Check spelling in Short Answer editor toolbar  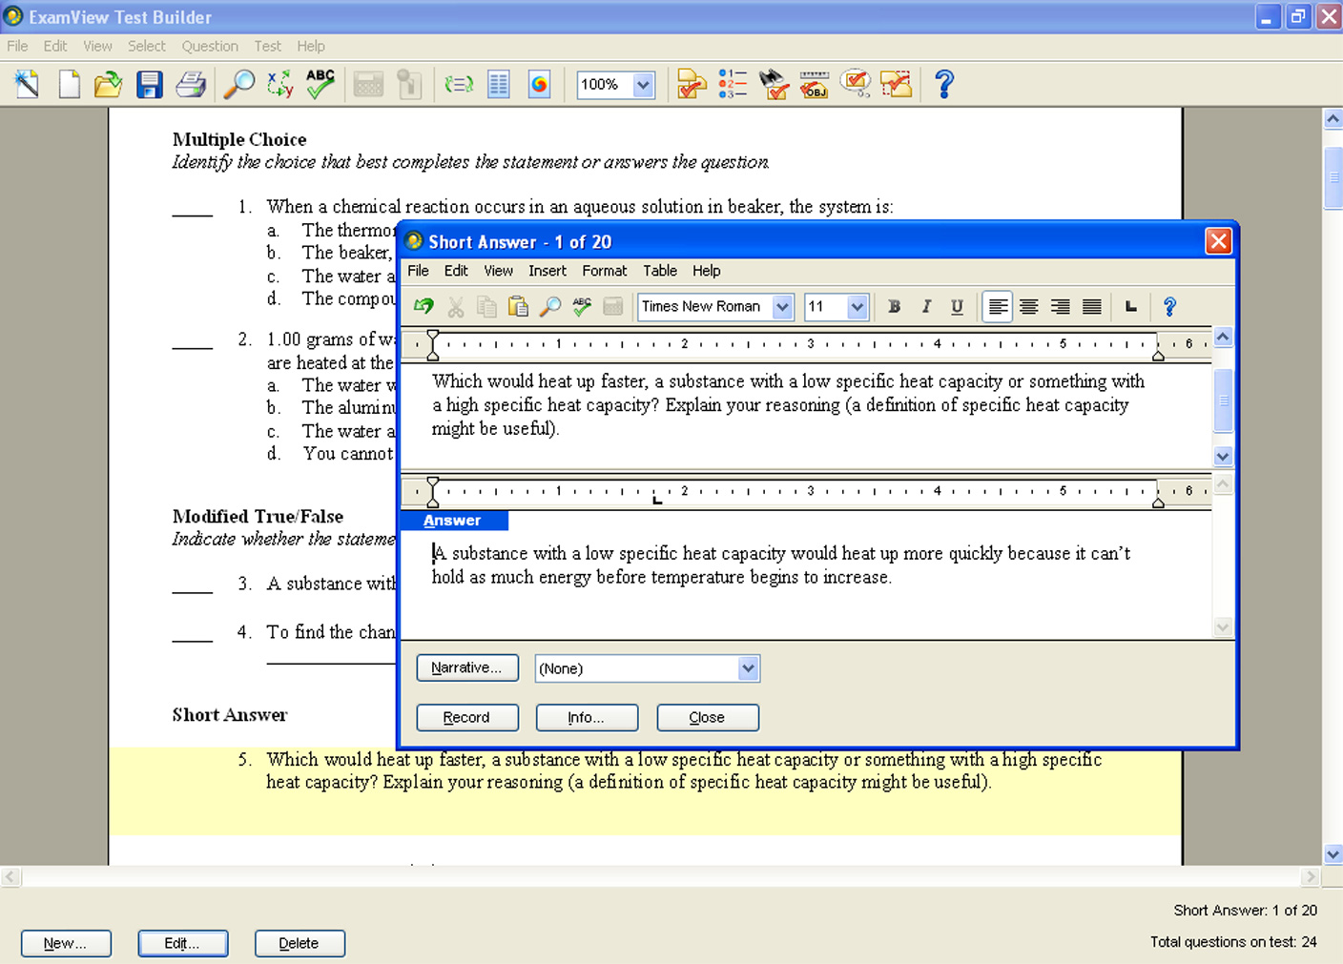[x=581, y=306]
